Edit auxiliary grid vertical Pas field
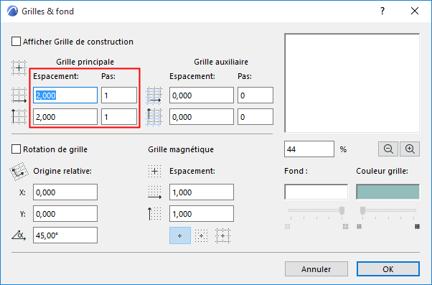432x285 pixels. click(x=255, y=117)
